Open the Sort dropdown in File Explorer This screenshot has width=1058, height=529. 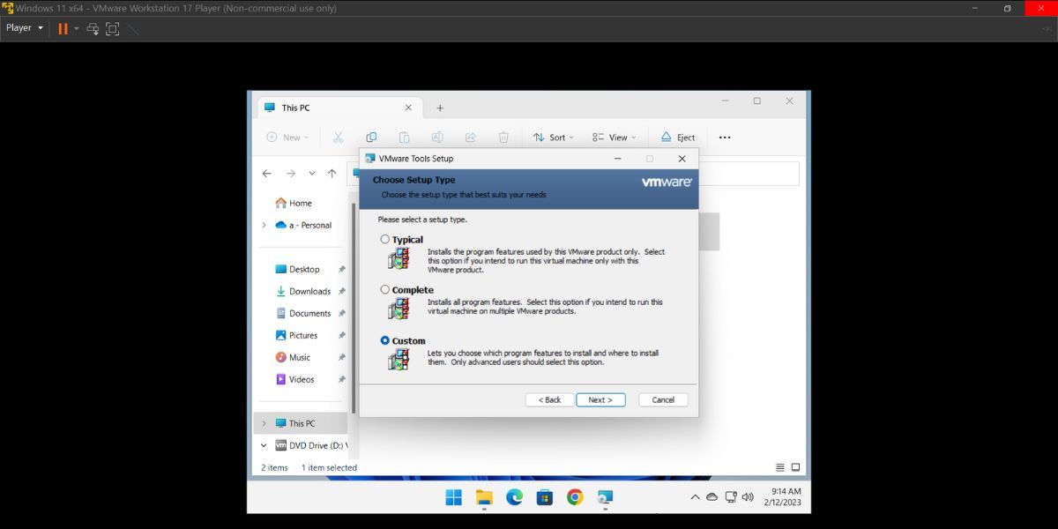point(554,137)
